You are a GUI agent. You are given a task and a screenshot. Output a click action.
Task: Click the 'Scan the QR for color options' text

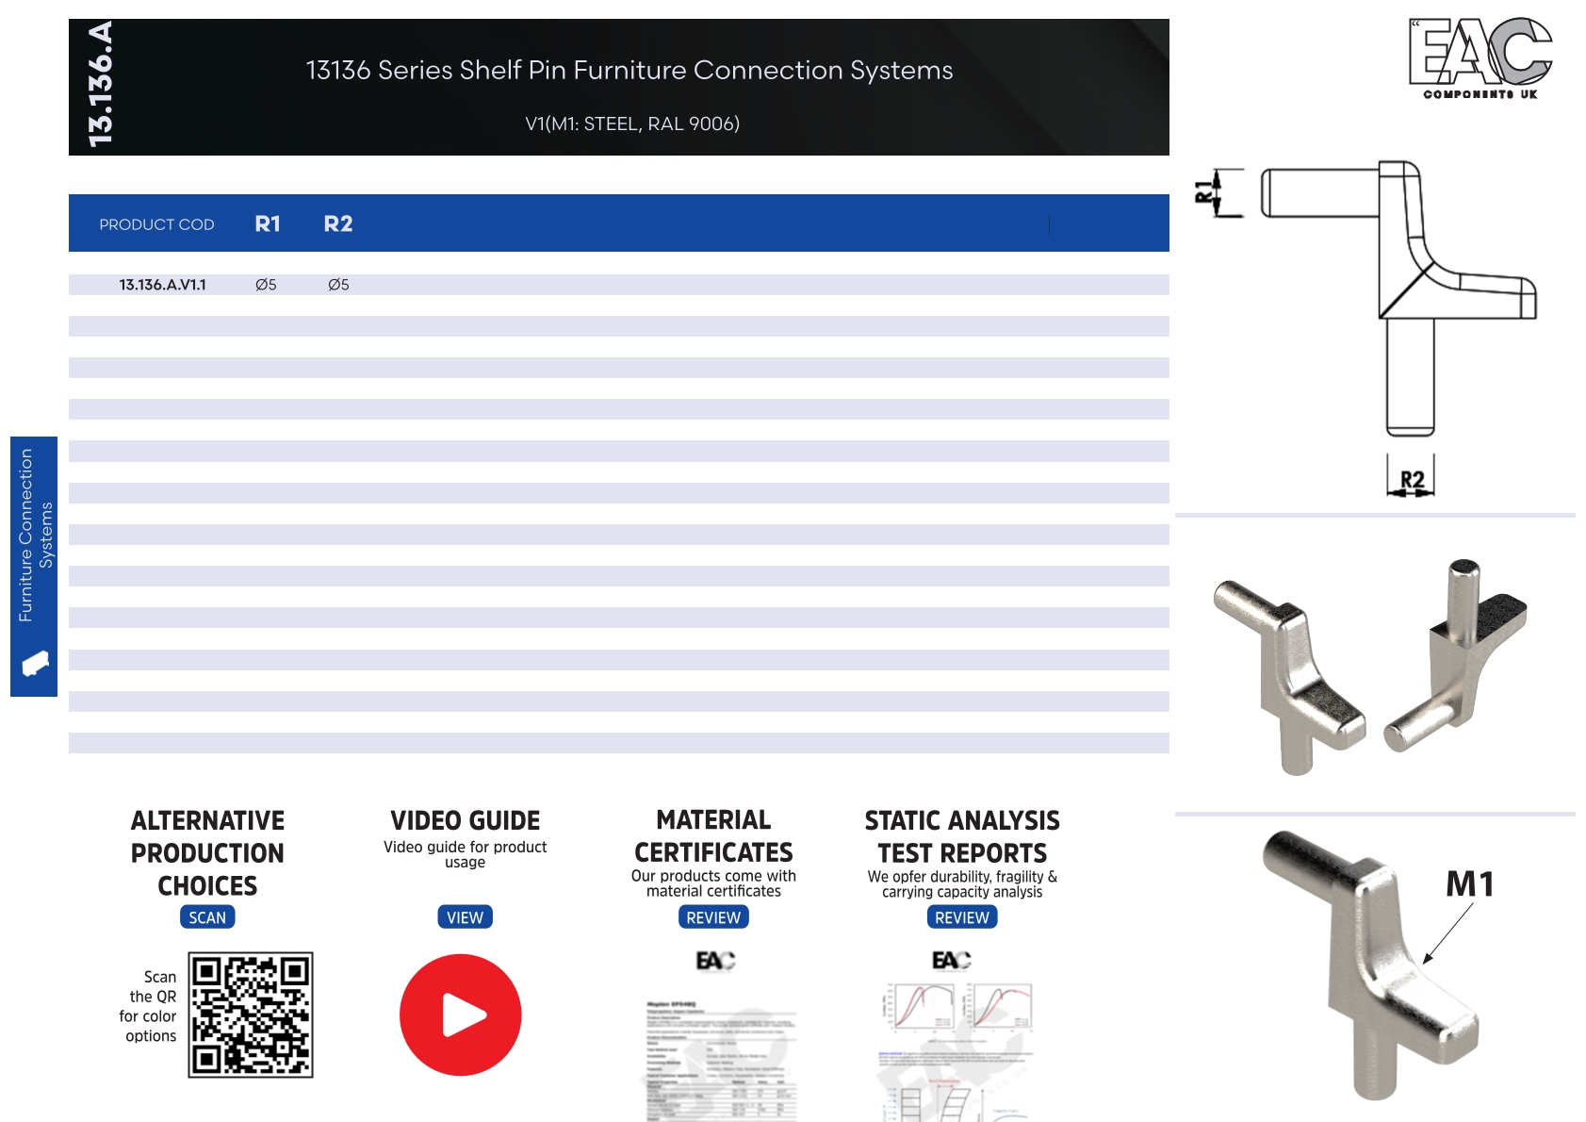pyautogui.click(x=148, y=1006)
